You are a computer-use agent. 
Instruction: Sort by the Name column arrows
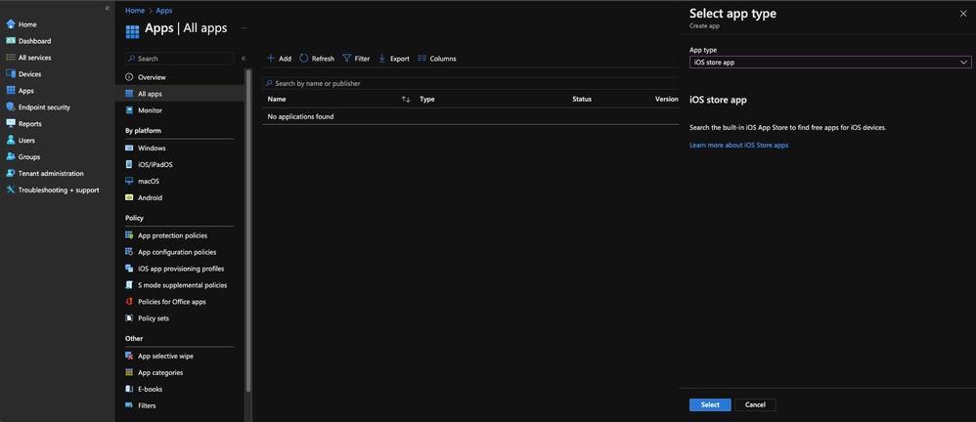[406, 100]
